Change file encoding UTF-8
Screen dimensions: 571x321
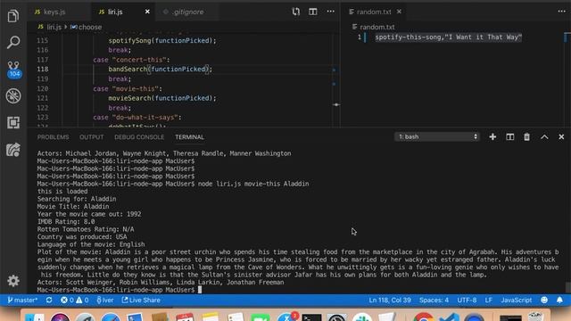click(x=467, y=300)
